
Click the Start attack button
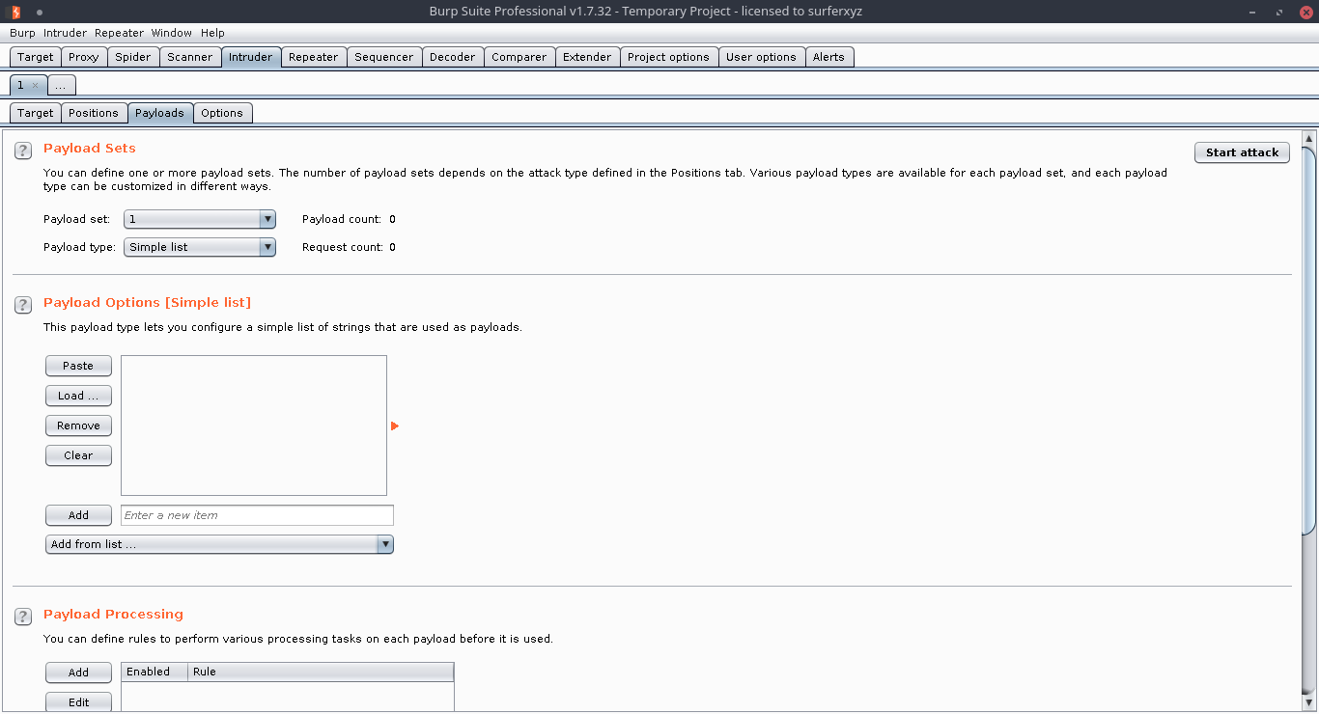point(1242,152)
